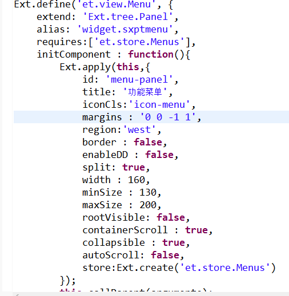
Task: Click the 'icon-menu' iconCls string
Action: click(x=159, y=104)
